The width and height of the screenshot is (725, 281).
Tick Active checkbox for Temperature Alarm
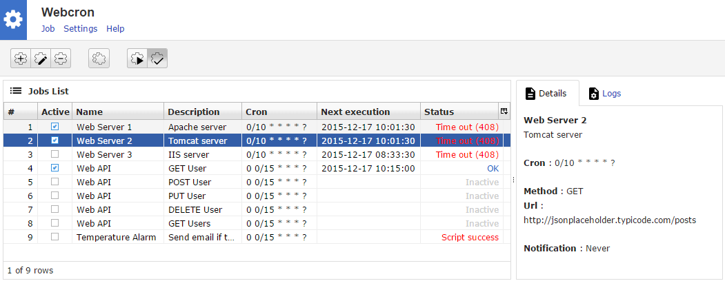click(55, 237)
